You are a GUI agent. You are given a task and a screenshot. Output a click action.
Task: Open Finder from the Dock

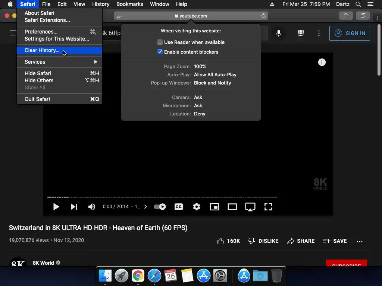(x=105, y=276)
